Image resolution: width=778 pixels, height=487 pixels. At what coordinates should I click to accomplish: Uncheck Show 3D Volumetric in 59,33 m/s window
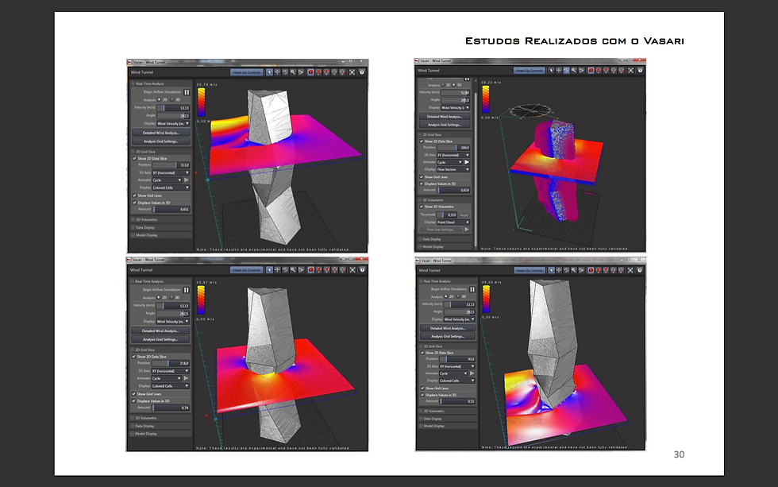(422, 207)
